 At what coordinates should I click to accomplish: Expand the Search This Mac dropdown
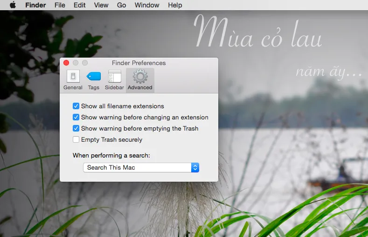pyautogui.click(x=141, y=167)
